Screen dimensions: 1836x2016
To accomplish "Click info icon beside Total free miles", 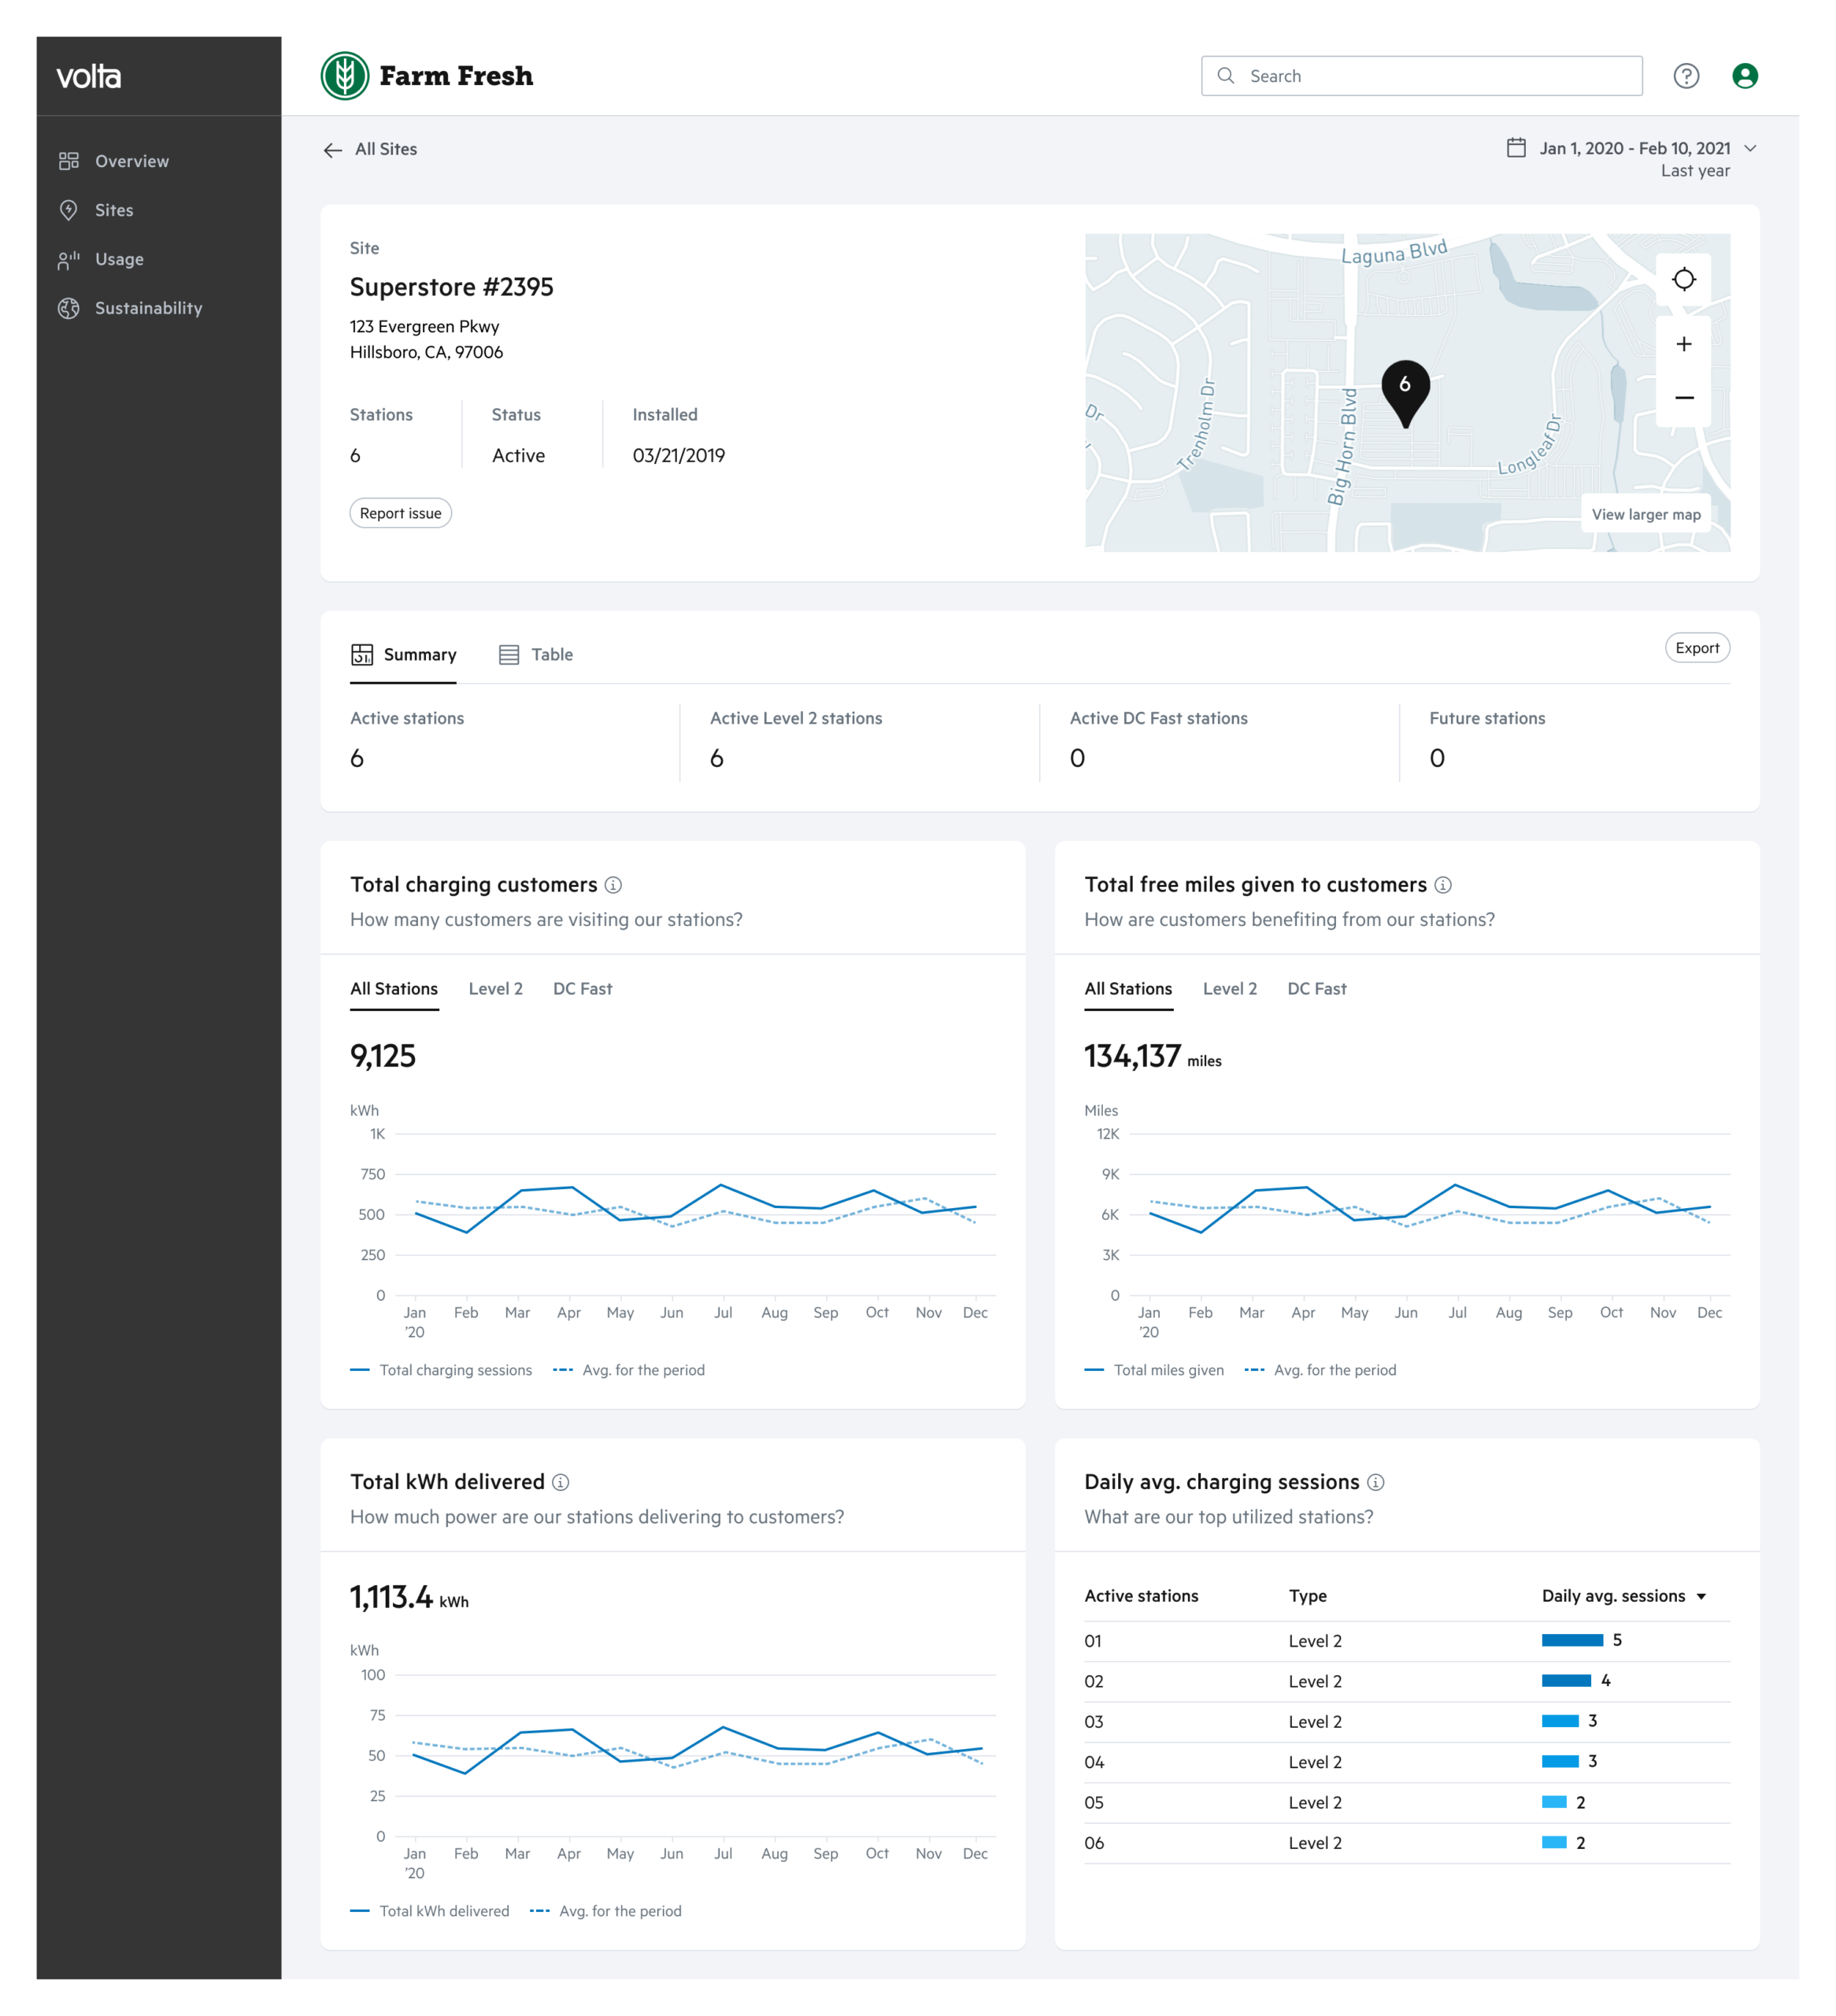I will [1443, 885].
